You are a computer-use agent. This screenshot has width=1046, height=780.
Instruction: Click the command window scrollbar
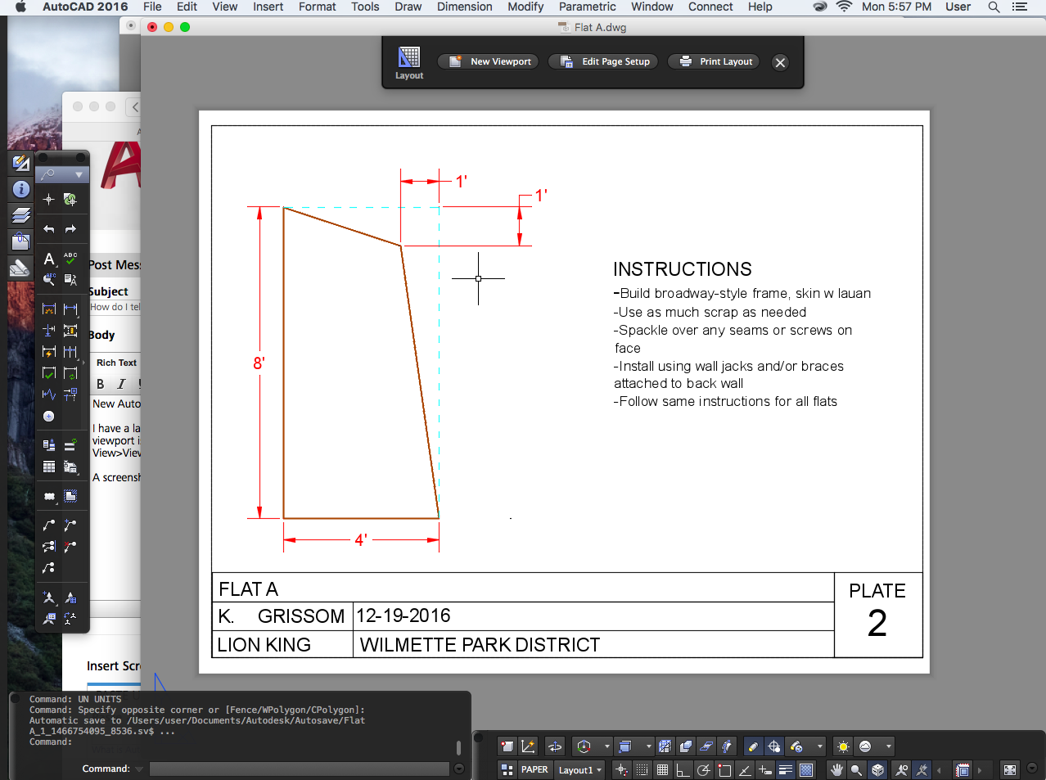click(x=458, y=747)
